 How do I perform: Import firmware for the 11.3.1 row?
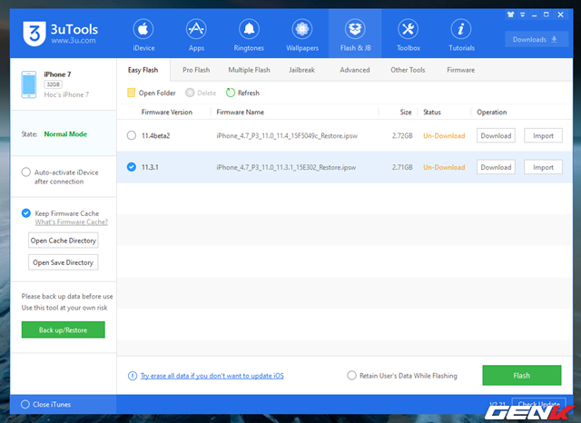tap(543, 167)
